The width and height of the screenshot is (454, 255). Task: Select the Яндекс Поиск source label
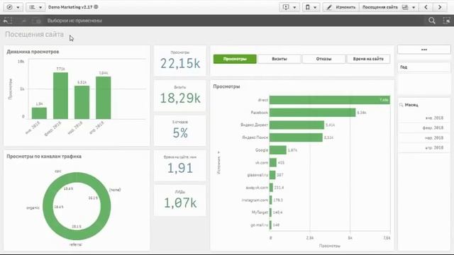(255, 137)
